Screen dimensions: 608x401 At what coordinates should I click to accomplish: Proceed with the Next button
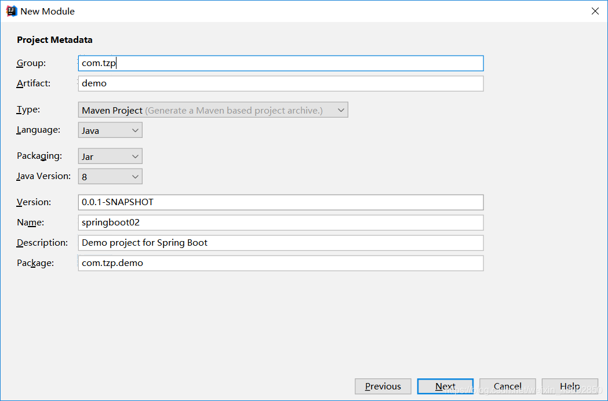pos(445,387)
